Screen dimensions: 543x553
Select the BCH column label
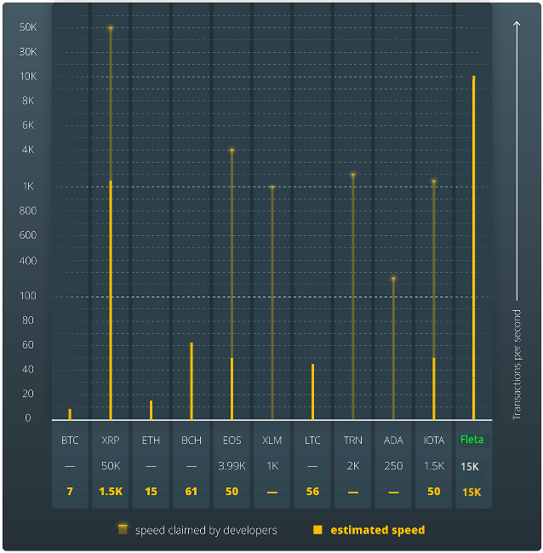pos(191,441)
